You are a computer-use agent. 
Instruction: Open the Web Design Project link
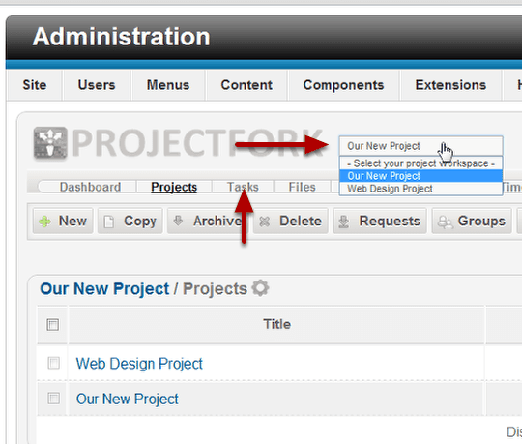[139, 364]
